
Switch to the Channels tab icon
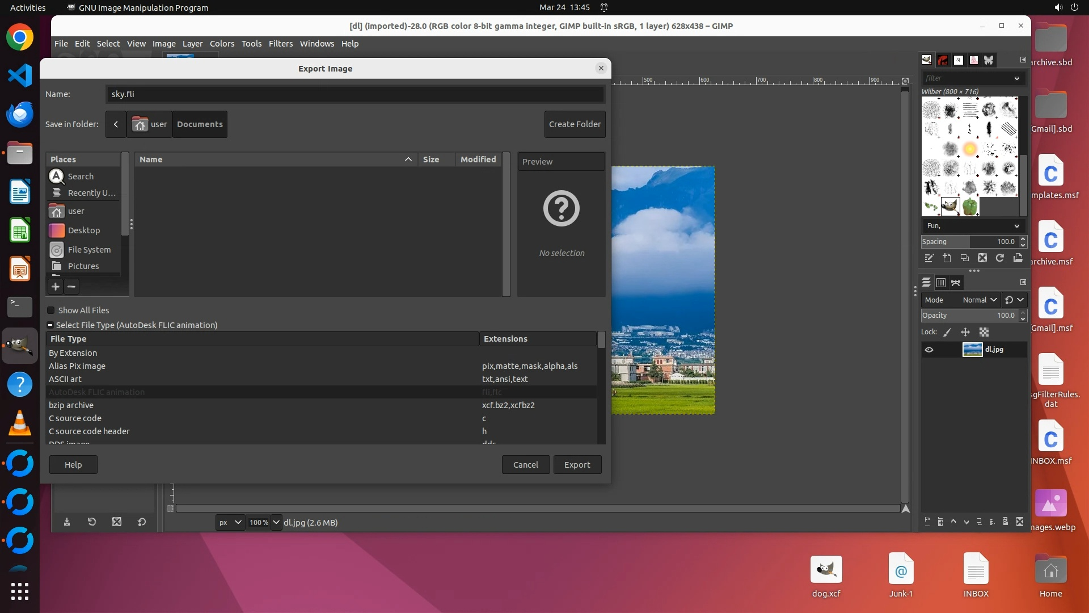click(941, 283)
